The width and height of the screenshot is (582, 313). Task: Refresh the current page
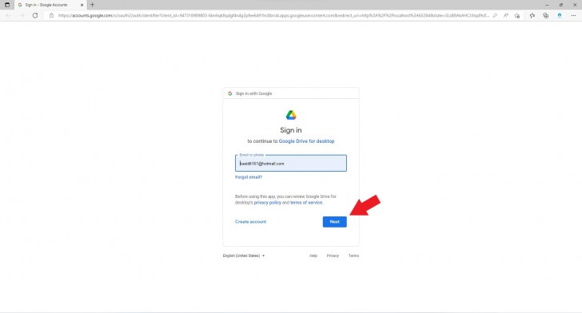pos(35,16)
